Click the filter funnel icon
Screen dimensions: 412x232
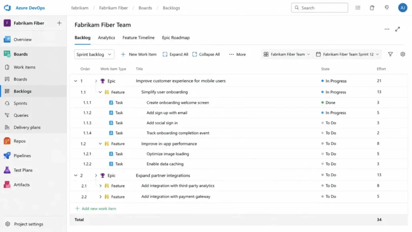390,54
